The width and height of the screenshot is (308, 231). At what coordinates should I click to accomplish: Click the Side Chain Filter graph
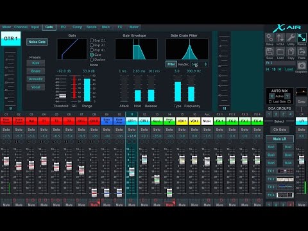pos(187,49)
